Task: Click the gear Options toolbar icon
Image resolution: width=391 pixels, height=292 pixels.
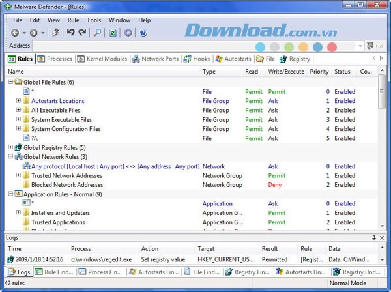Action: coord(128,33)
